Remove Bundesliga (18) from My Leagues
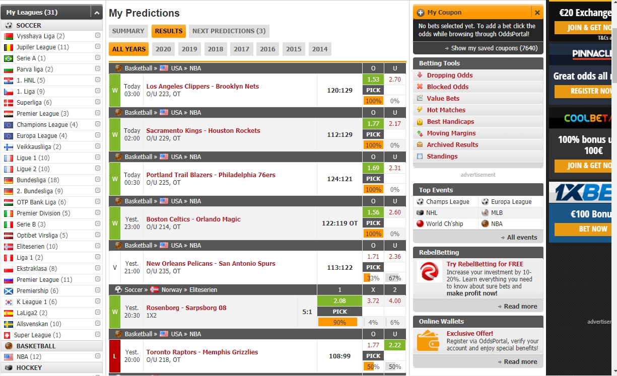The image size is (617, 376). [98, 180]
